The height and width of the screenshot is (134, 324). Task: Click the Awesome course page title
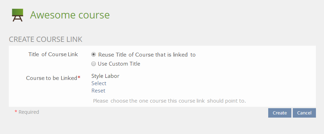click(70, 15)
